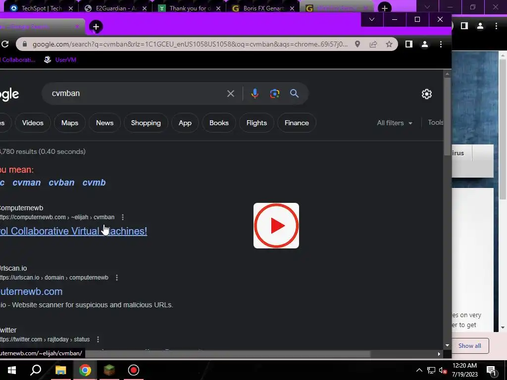507x380 pixels.
Task: Open the side panel icon in background window
Action: pos(464,26)
